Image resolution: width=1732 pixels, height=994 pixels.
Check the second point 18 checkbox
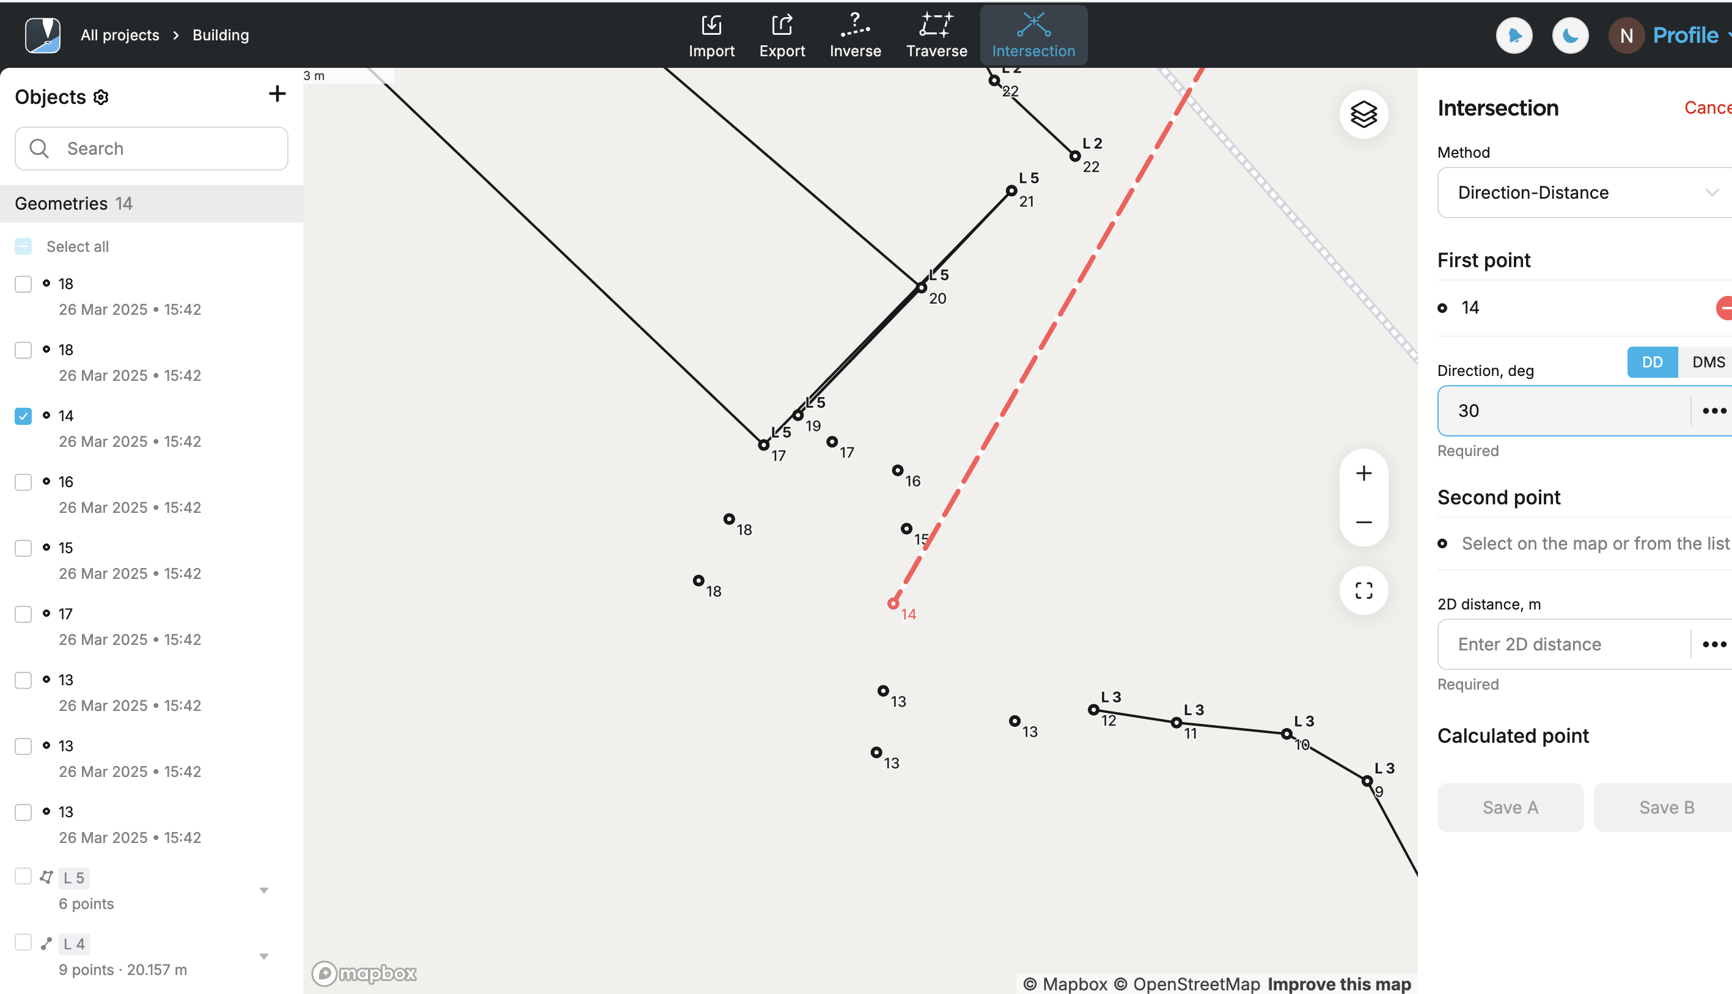(23, 350)
